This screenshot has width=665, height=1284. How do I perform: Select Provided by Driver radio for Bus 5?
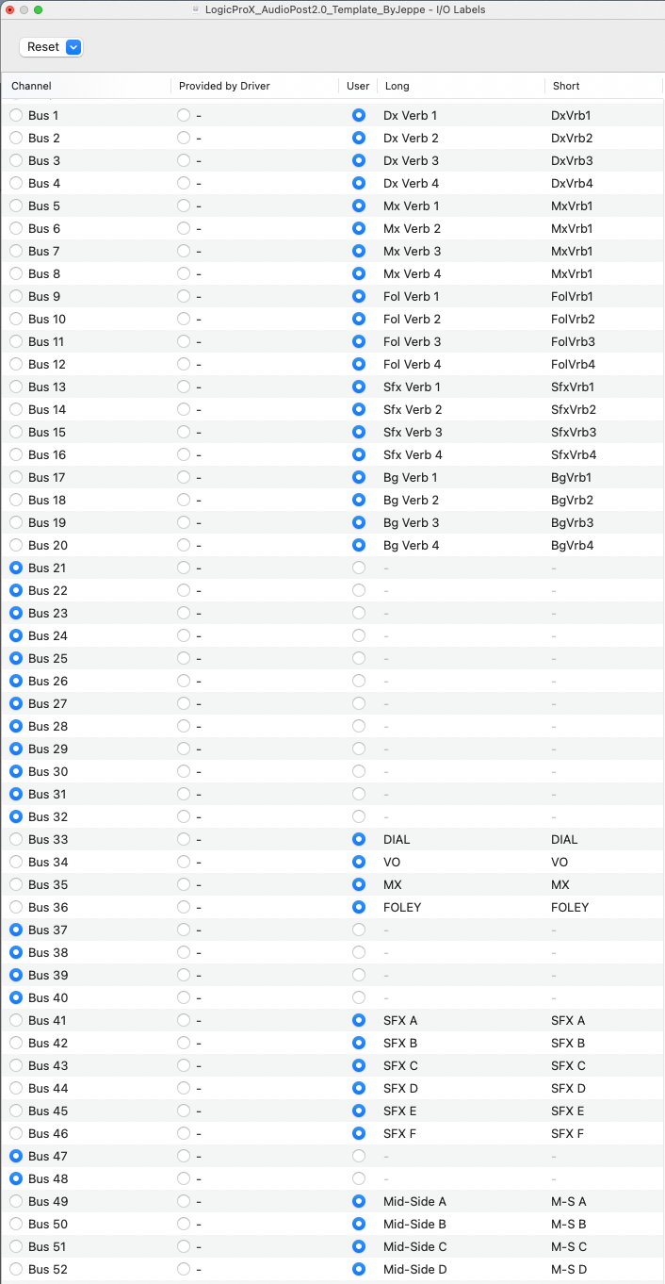tap(184, 206)
